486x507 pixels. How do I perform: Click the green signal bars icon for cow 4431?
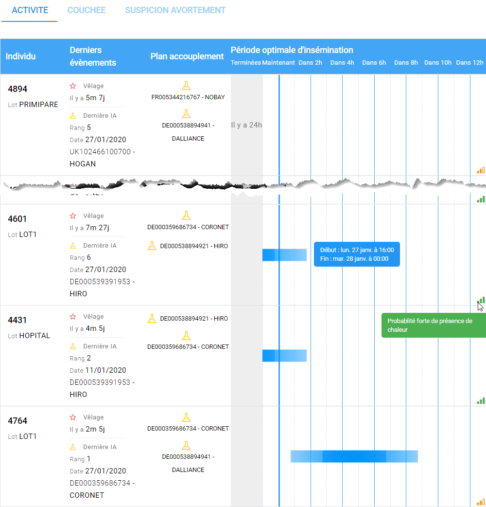481,400
